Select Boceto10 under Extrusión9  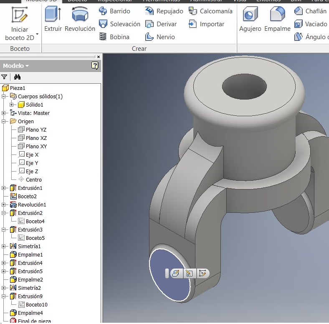[33, 304]
